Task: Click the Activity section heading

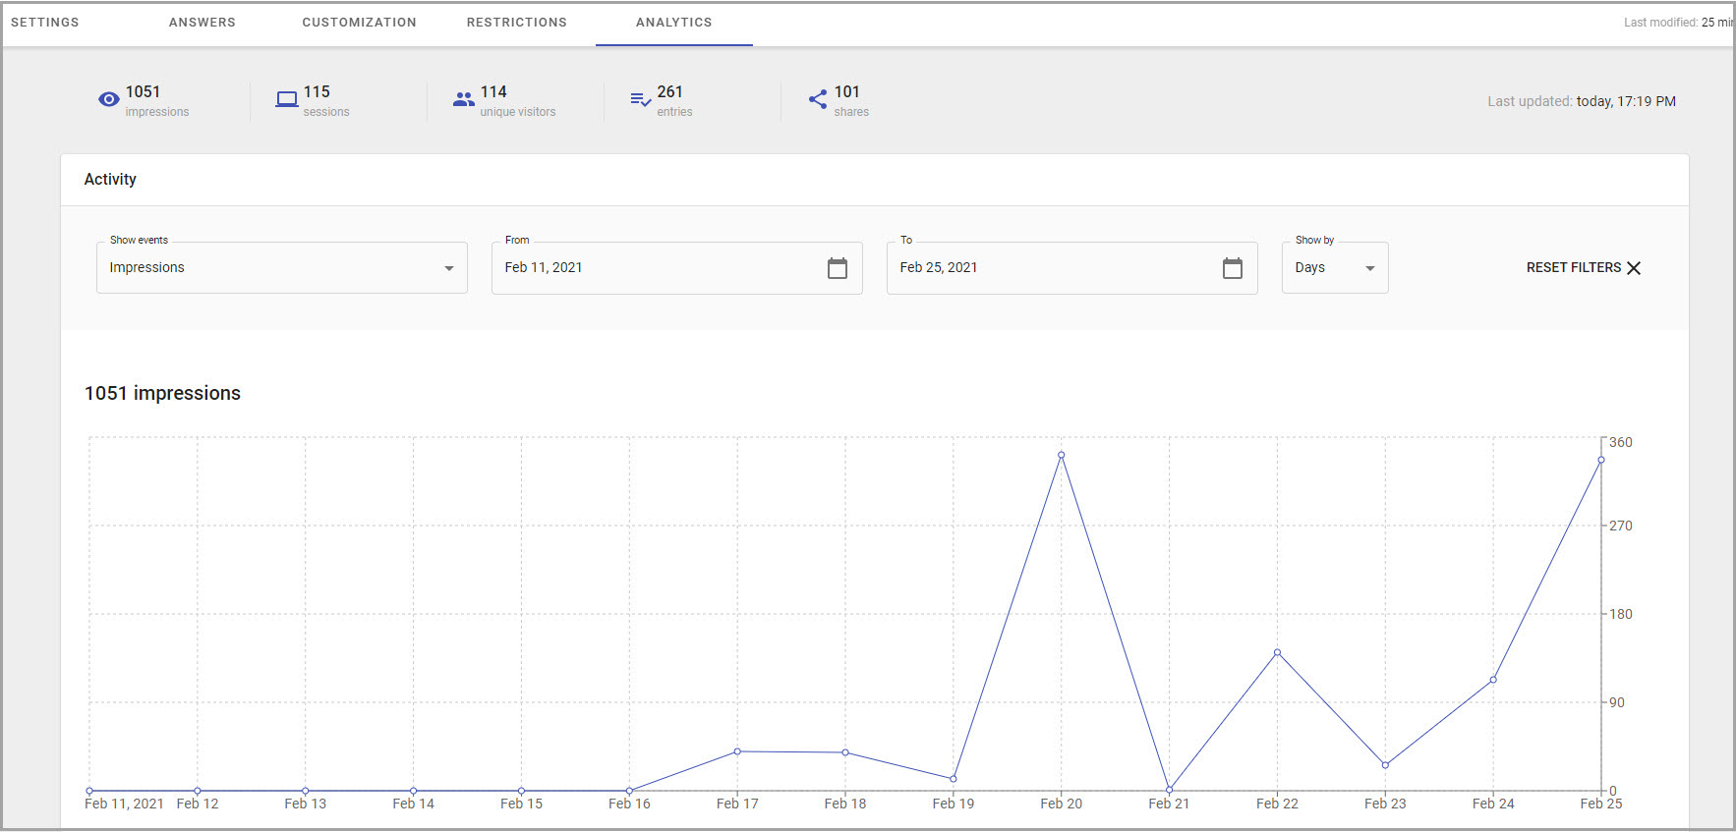Action: click(x=110, y=180)
